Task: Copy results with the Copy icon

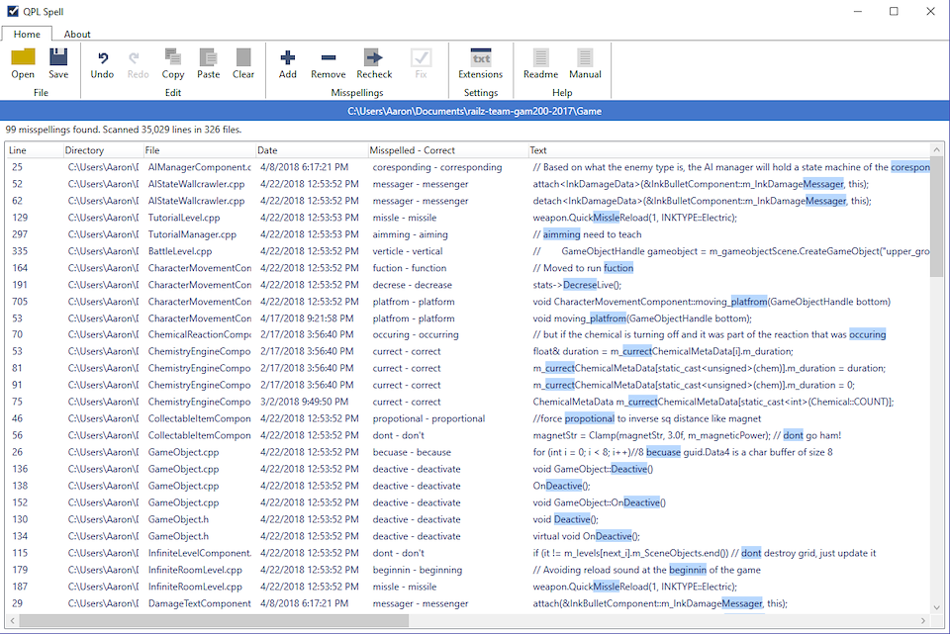Action: click(x=172, y=57)
